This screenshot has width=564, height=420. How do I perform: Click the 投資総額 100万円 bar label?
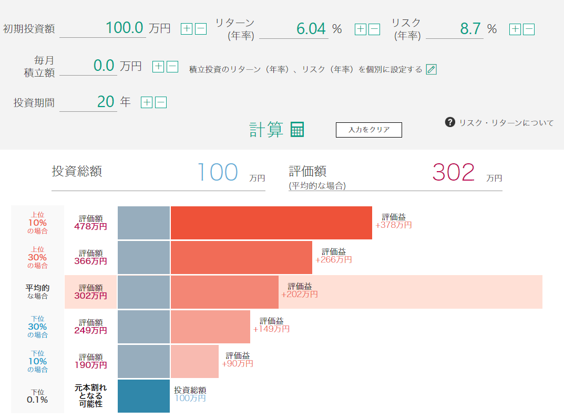[x=190, y=394]
